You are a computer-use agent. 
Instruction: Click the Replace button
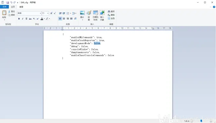[x=111, y=15]
